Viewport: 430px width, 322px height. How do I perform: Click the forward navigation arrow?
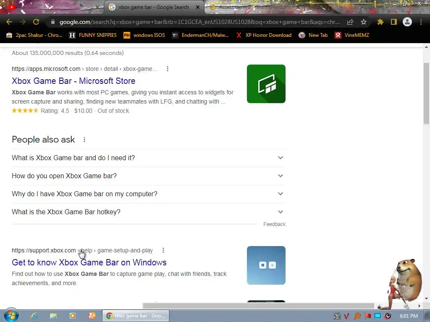23,22
